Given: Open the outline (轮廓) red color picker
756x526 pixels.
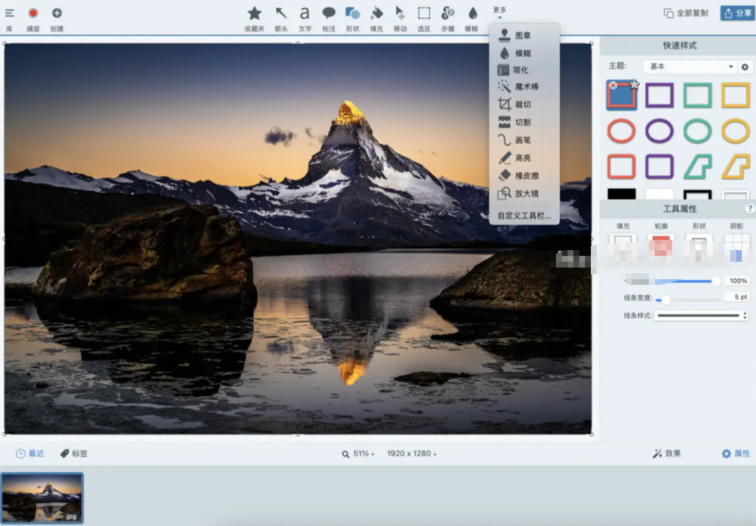Looking at the screenshot, I should click(661, 246).
